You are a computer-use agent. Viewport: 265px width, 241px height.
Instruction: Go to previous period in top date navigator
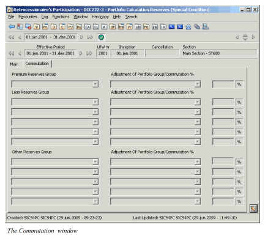pyautogui.click(x=20, y=37)
